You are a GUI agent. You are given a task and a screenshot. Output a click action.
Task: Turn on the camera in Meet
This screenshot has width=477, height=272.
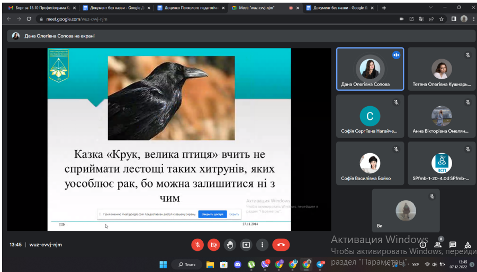tap(213, 245)
